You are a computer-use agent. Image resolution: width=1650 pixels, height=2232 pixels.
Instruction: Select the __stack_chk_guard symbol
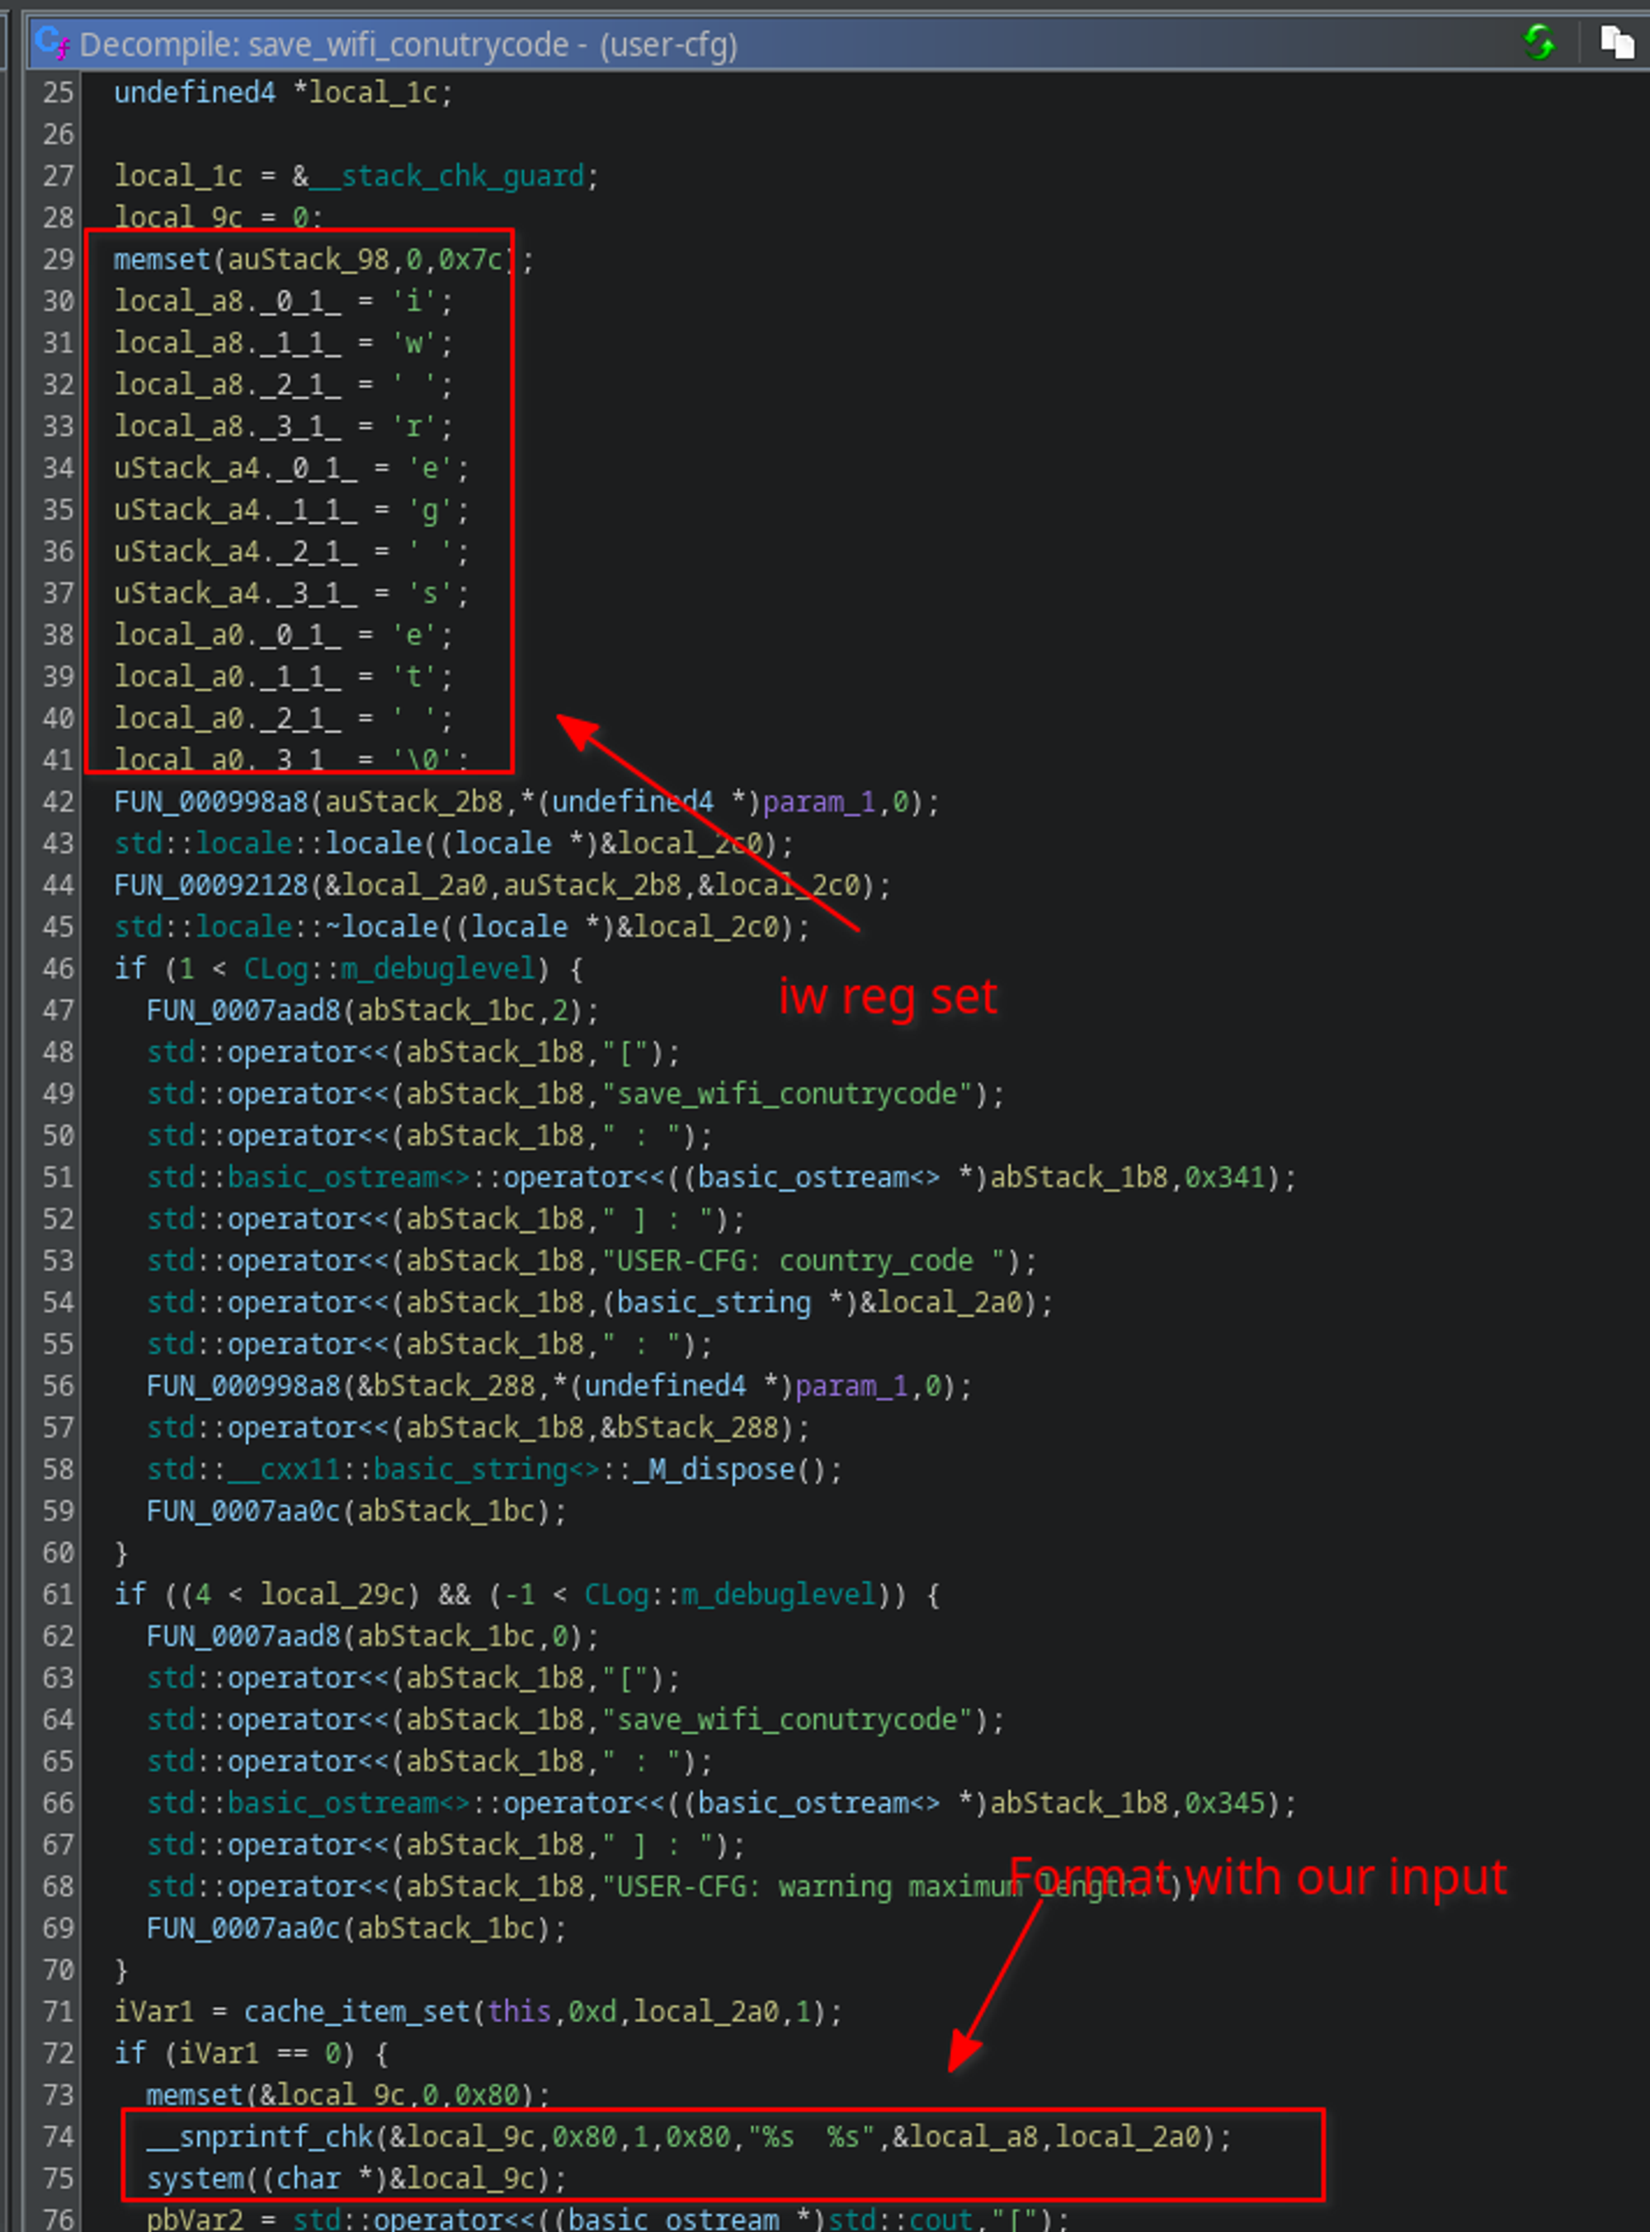[446, 176]
